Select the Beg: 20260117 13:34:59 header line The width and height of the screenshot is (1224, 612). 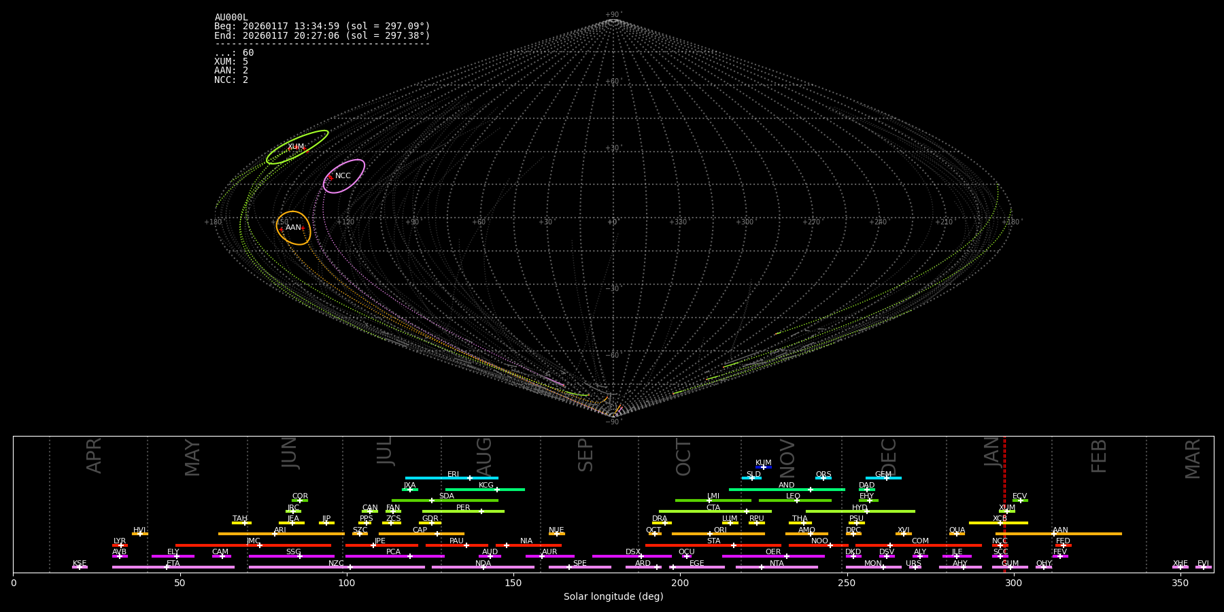pos(322,27)
